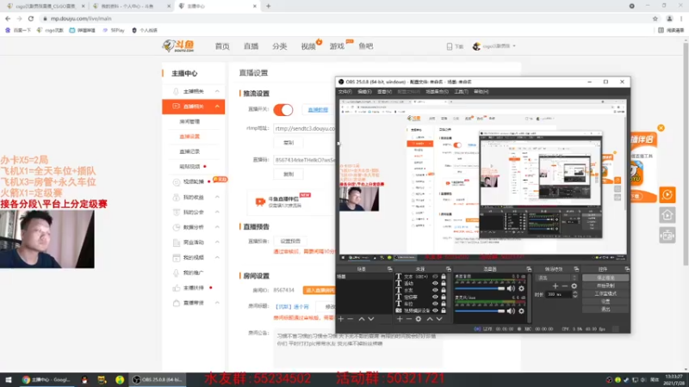The height and width of the screenshot is (387, 689).
Task: Open OBS 工具(T) menu
Action: (462, 92)
